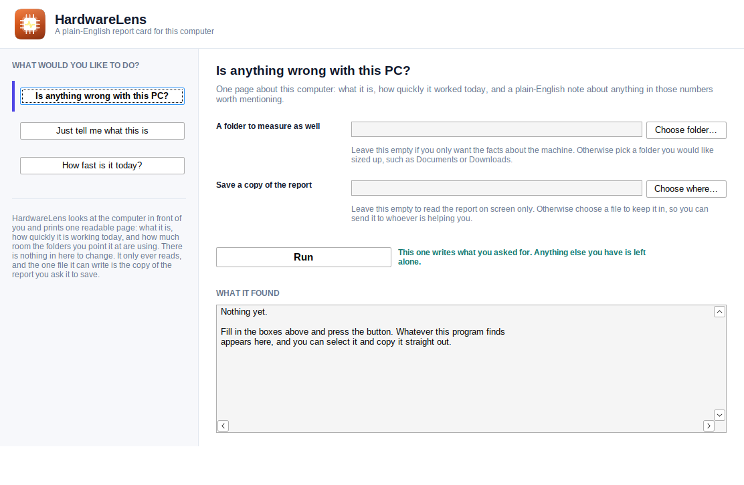Viewport: 744px width, 485px height.
Task: Click the results scroll down arrow
Action: point(719,416)
